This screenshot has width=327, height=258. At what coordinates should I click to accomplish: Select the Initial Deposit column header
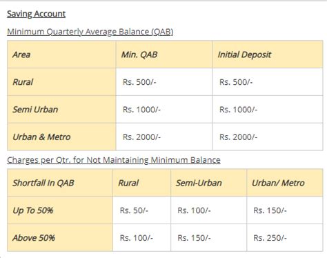tap(268, 54)
